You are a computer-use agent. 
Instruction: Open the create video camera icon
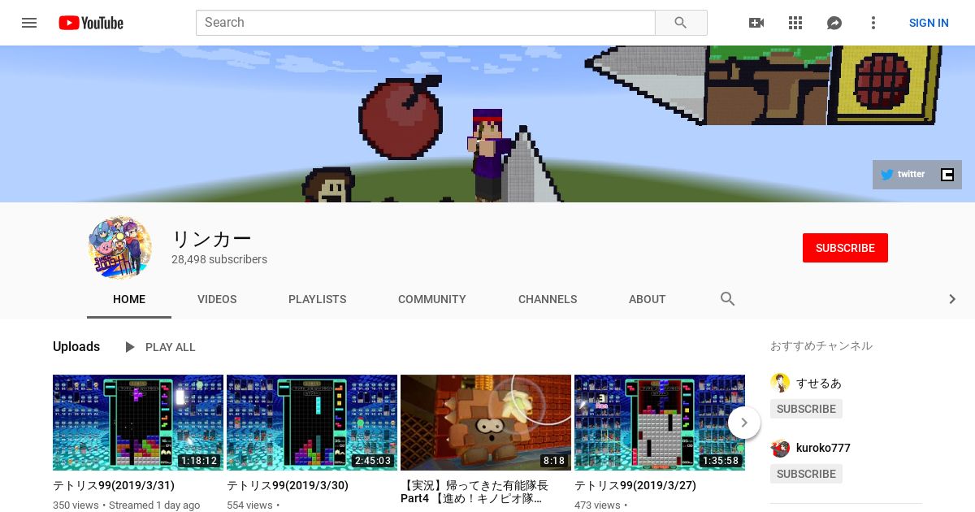[756, 23]
